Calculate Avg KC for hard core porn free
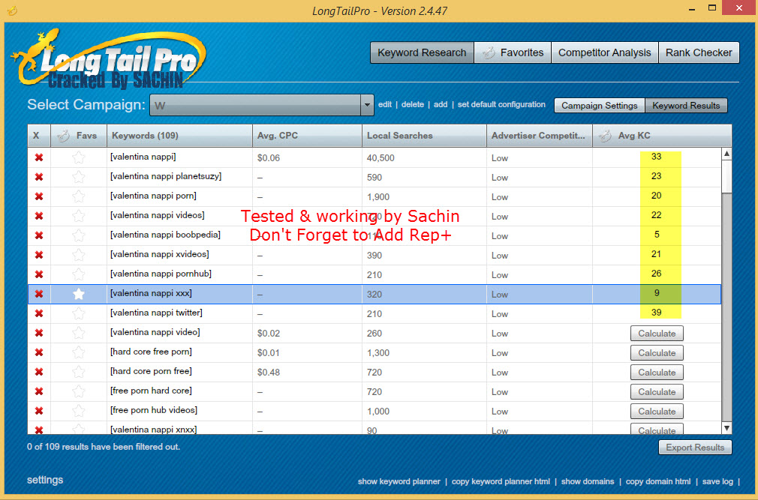Image resolution: width=758 pixels, height=500 pixels. coord(657,373)
